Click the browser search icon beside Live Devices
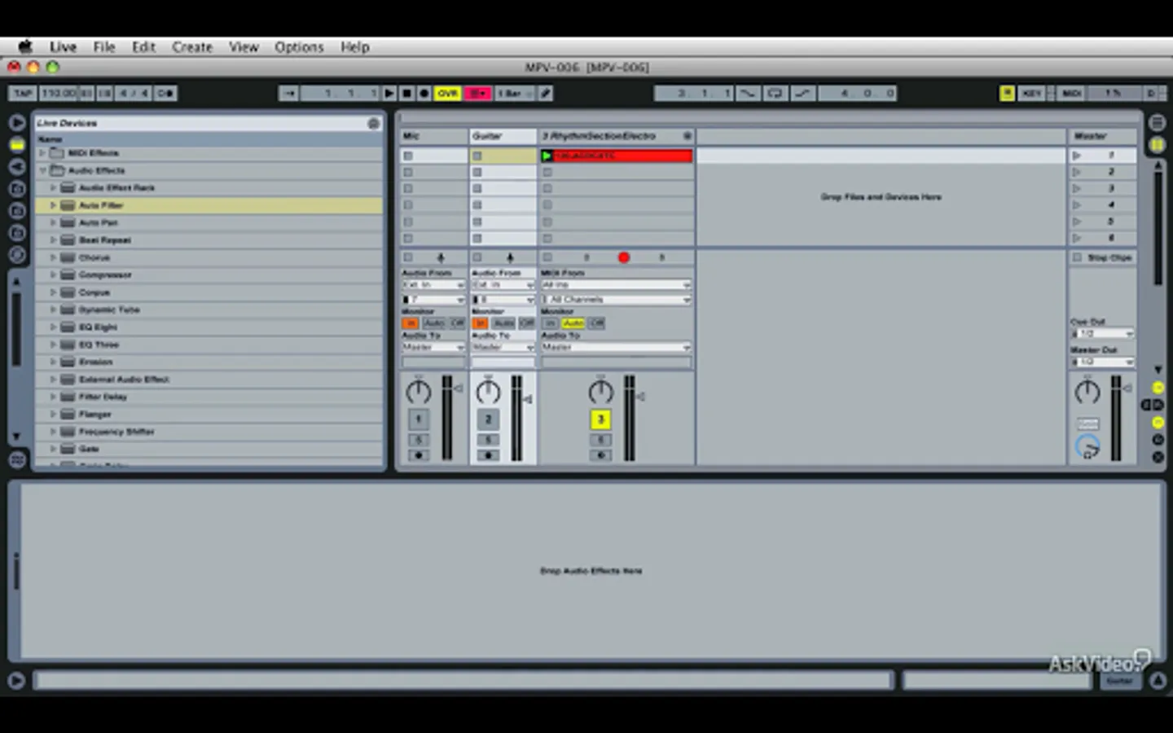 (373, 123)
